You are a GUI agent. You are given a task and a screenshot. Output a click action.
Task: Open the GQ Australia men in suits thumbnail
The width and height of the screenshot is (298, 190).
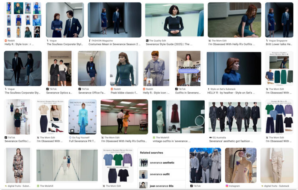click(234, 116)
